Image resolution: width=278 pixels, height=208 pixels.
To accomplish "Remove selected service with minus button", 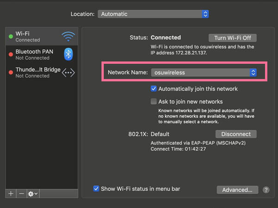I will coord(21,194).
